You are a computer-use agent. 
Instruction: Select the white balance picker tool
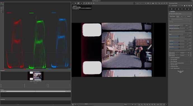84,3
